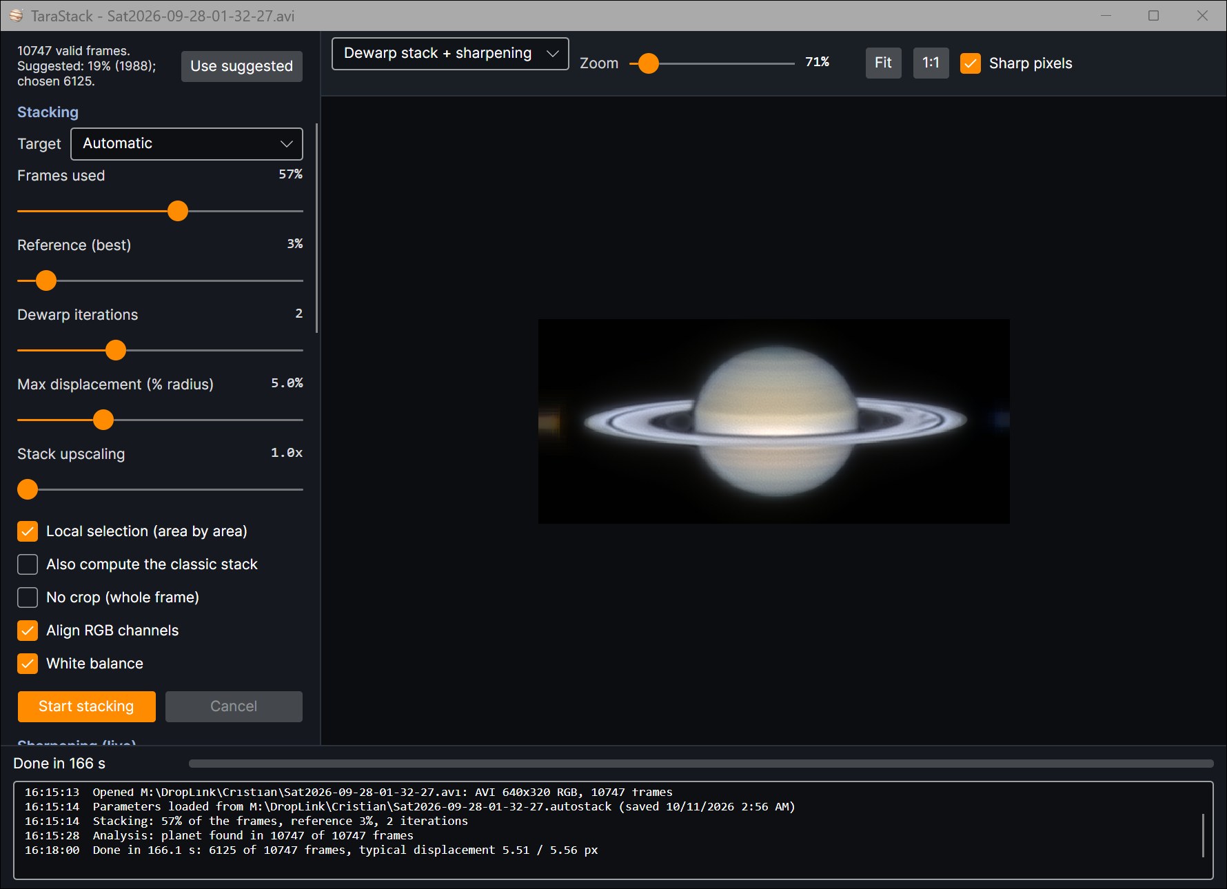Click the Zoom slider handle

(x=649, y=63)
